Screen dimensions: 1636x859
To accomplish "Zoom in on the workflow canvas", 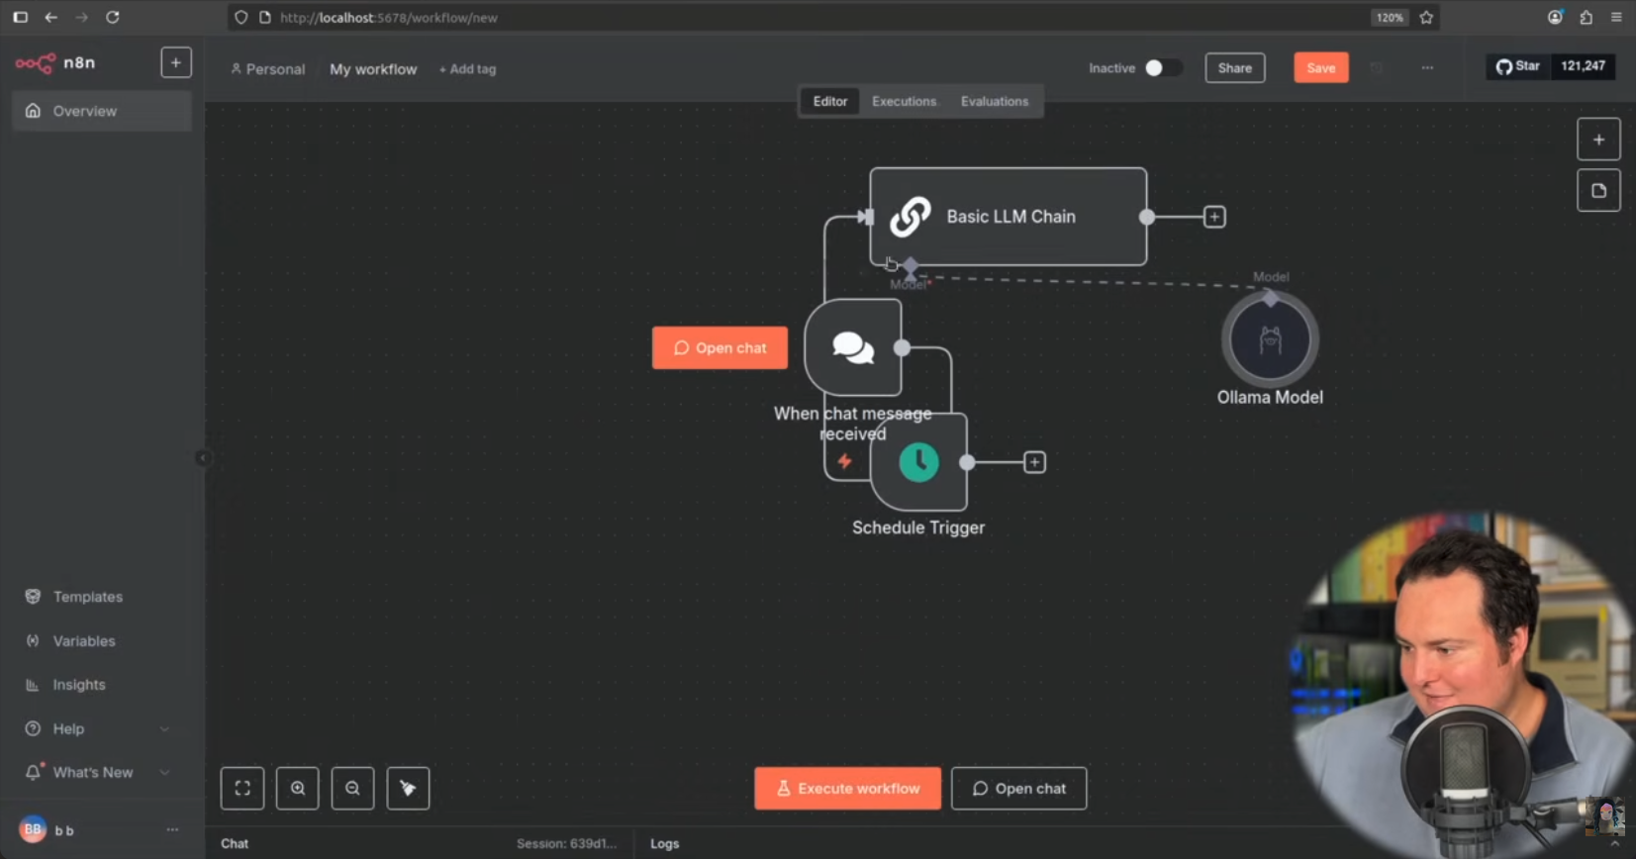I will click(x=298, y=789).
